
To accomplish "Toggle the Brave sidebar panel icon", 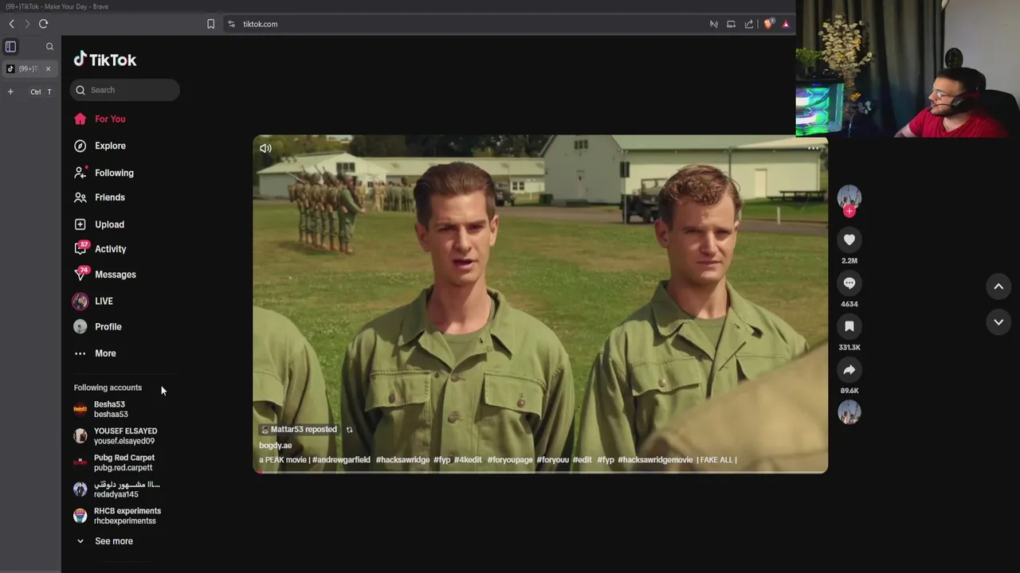I will pos(10,47).
